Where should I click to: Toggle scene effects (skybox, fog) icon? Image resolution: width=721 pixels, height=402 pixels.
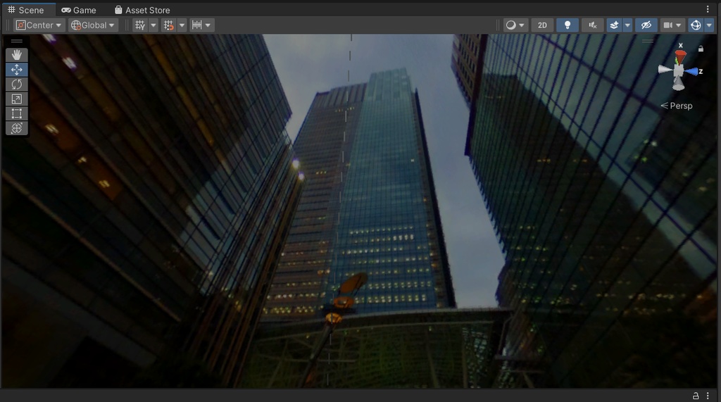[614, 25]
